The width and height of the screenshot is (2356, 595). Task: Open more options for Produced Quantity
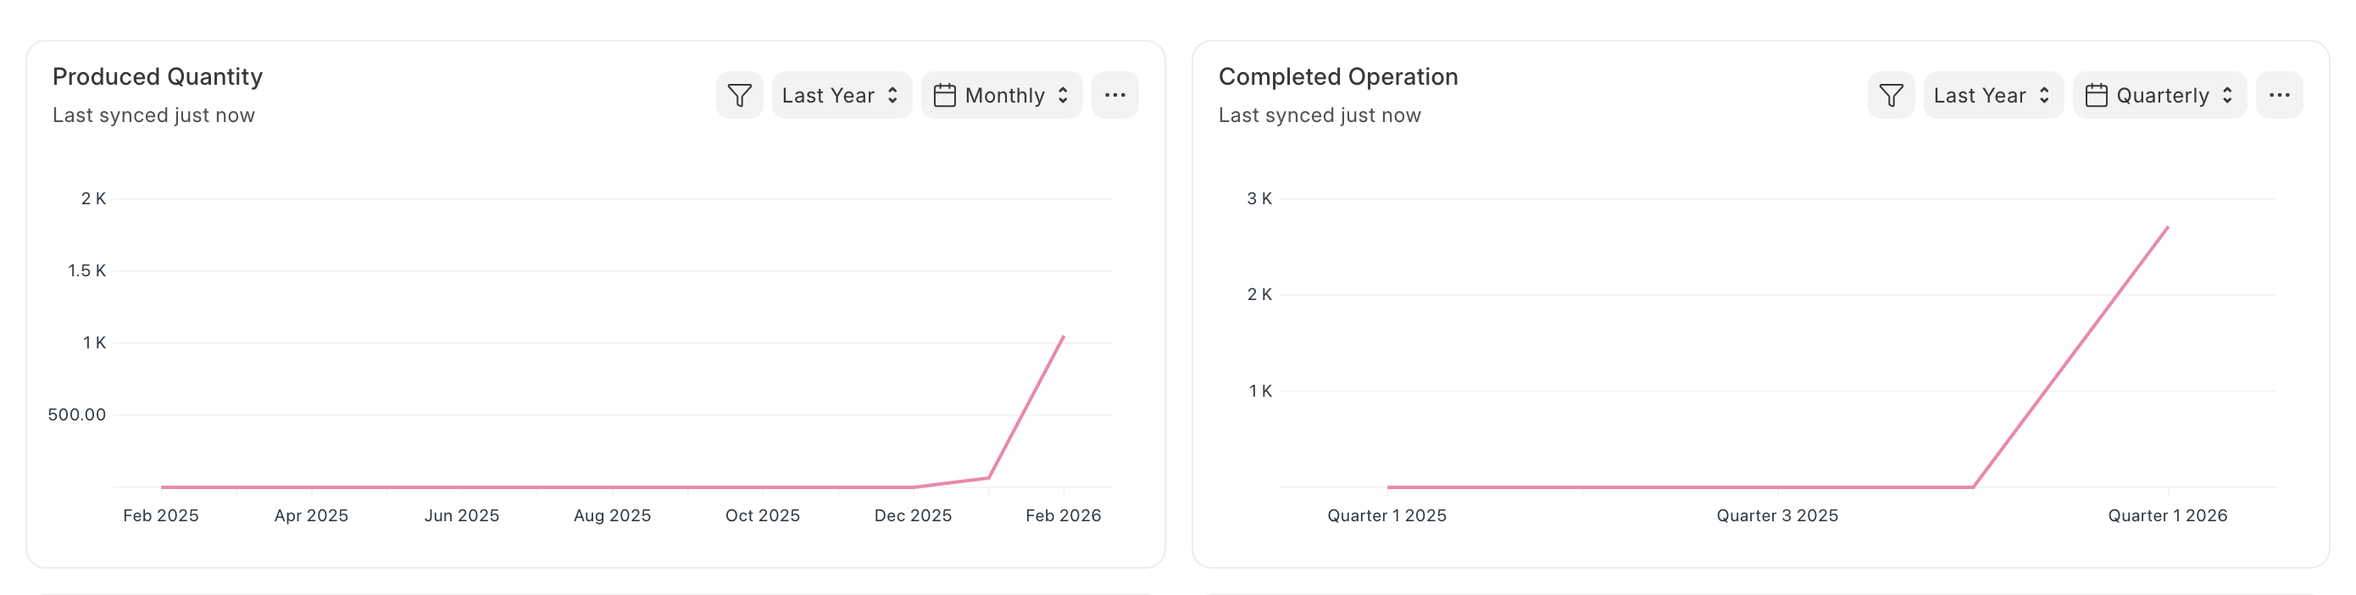coord(1114,95)
